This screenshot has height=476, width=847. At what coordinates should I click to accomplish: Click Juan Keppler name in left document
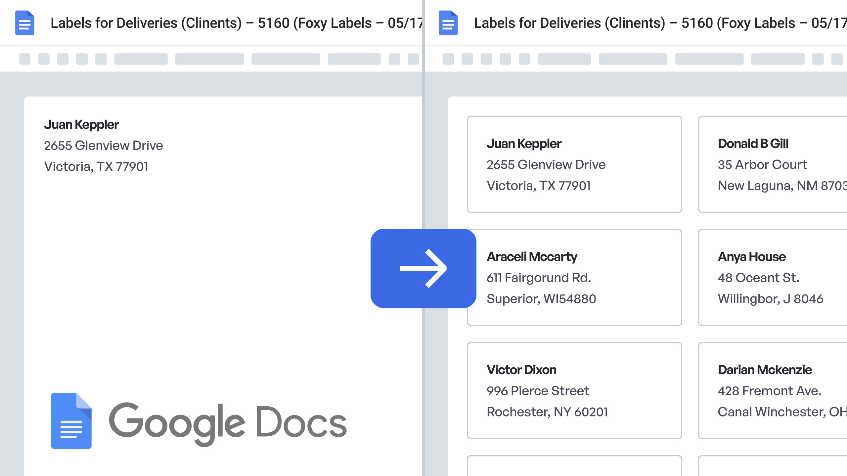(81, 125)
